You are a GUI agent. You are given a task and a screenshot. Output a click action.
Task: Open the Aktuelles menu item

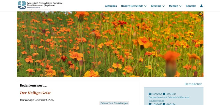point(111,6)
